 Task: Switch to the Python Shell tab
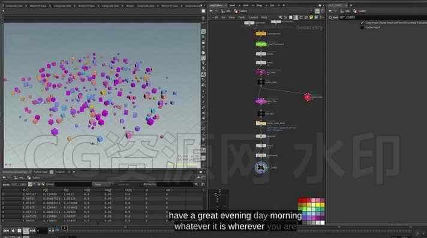(x=41, y=172)
